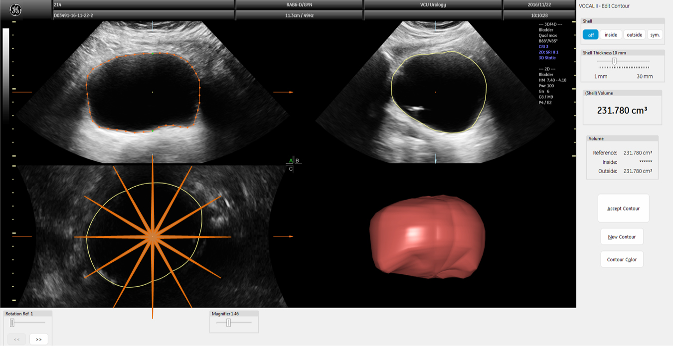Image resolution: width=673 pixels, height=346 pixels.
Task: Click the Rotation Ref slider handle
Action: point(12,323)
